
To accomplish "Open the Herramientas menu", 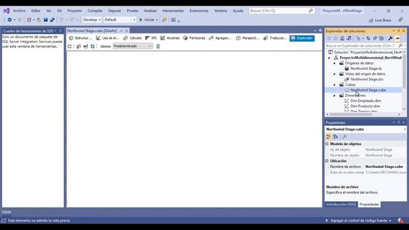I will (x=173, y=11).
